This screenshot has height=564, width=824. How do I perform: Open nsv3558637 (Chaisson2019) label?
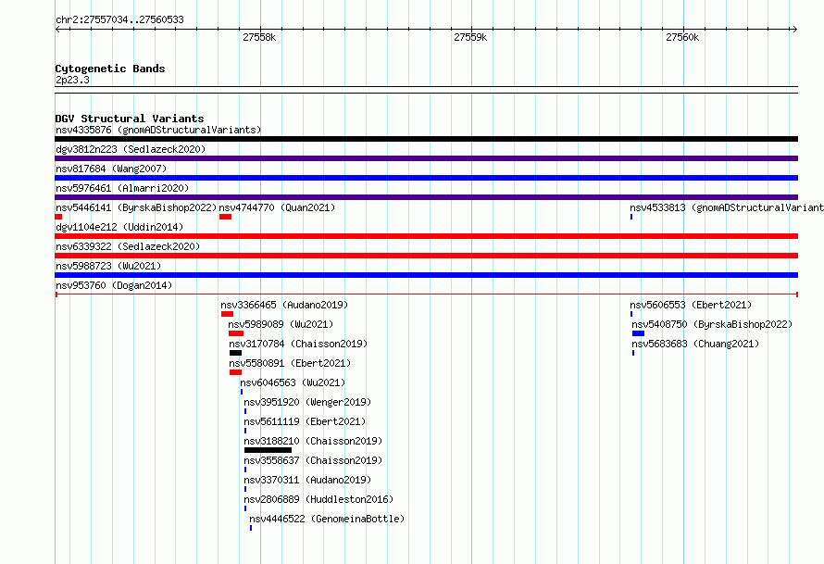pos(313,460)
